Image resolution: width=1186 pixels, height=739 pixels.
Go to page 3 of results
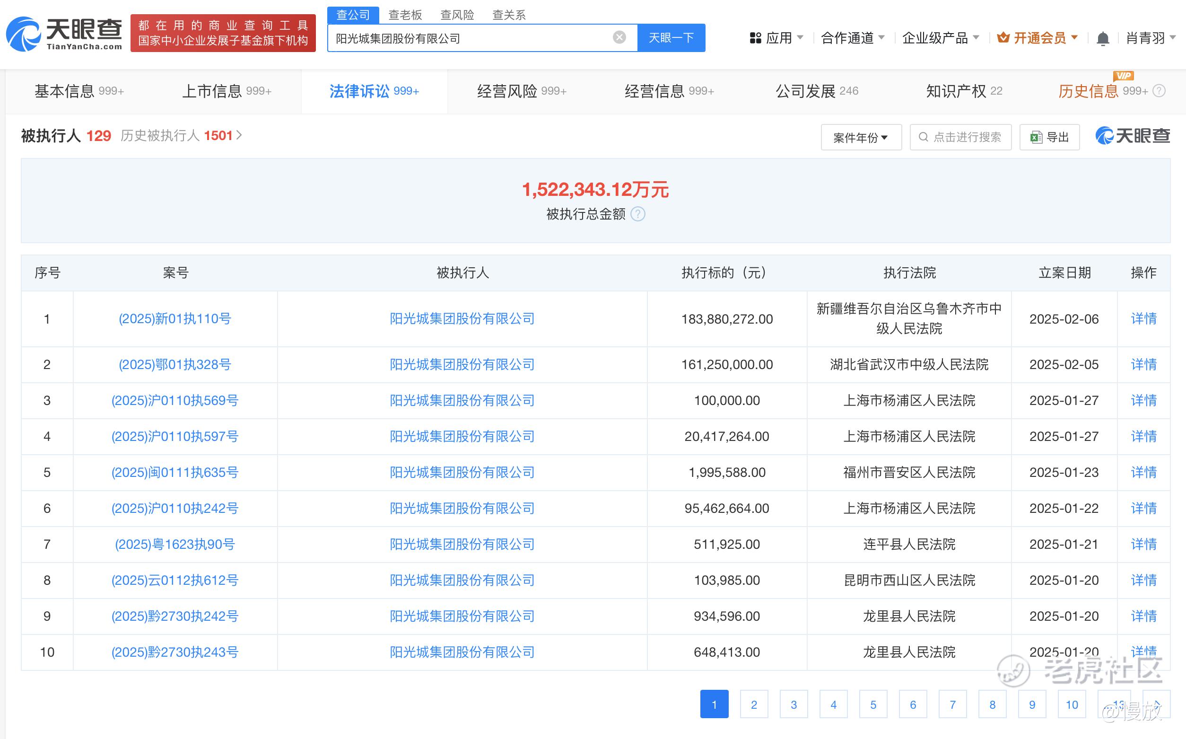point(794,704)
